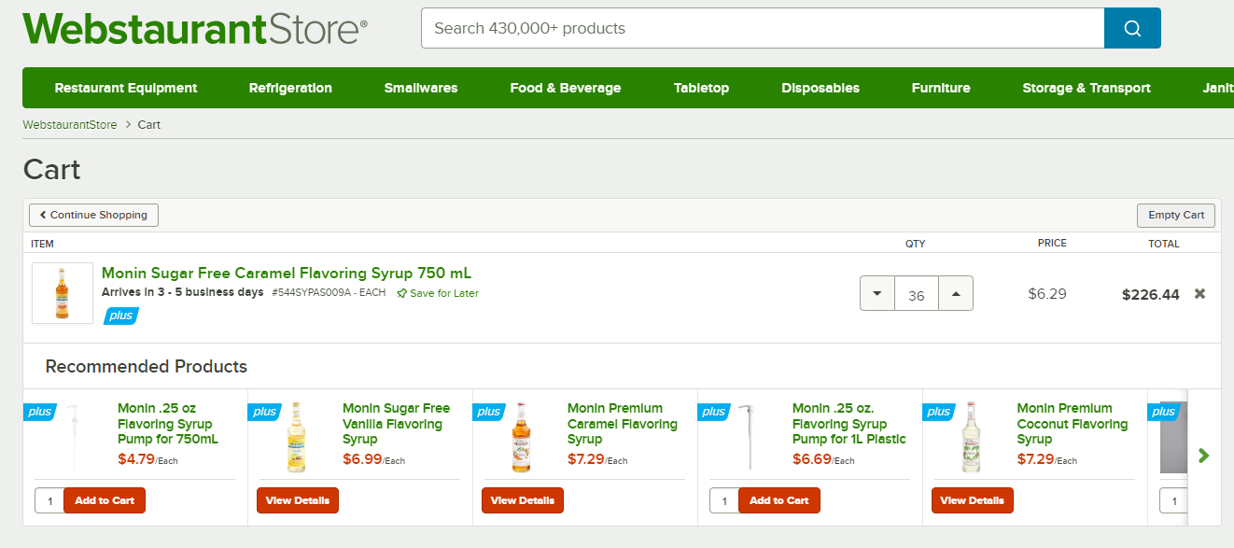Show next recommended products with green chevron
Image resolution: width=1234 pixels, height=548 pixels.
(1203, 456)
